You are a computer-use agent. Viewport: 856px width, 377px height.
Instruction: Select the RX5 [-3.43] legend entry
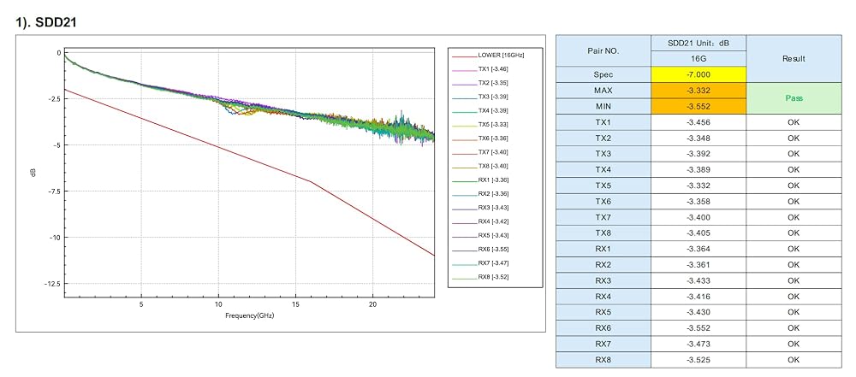[479, 236]
